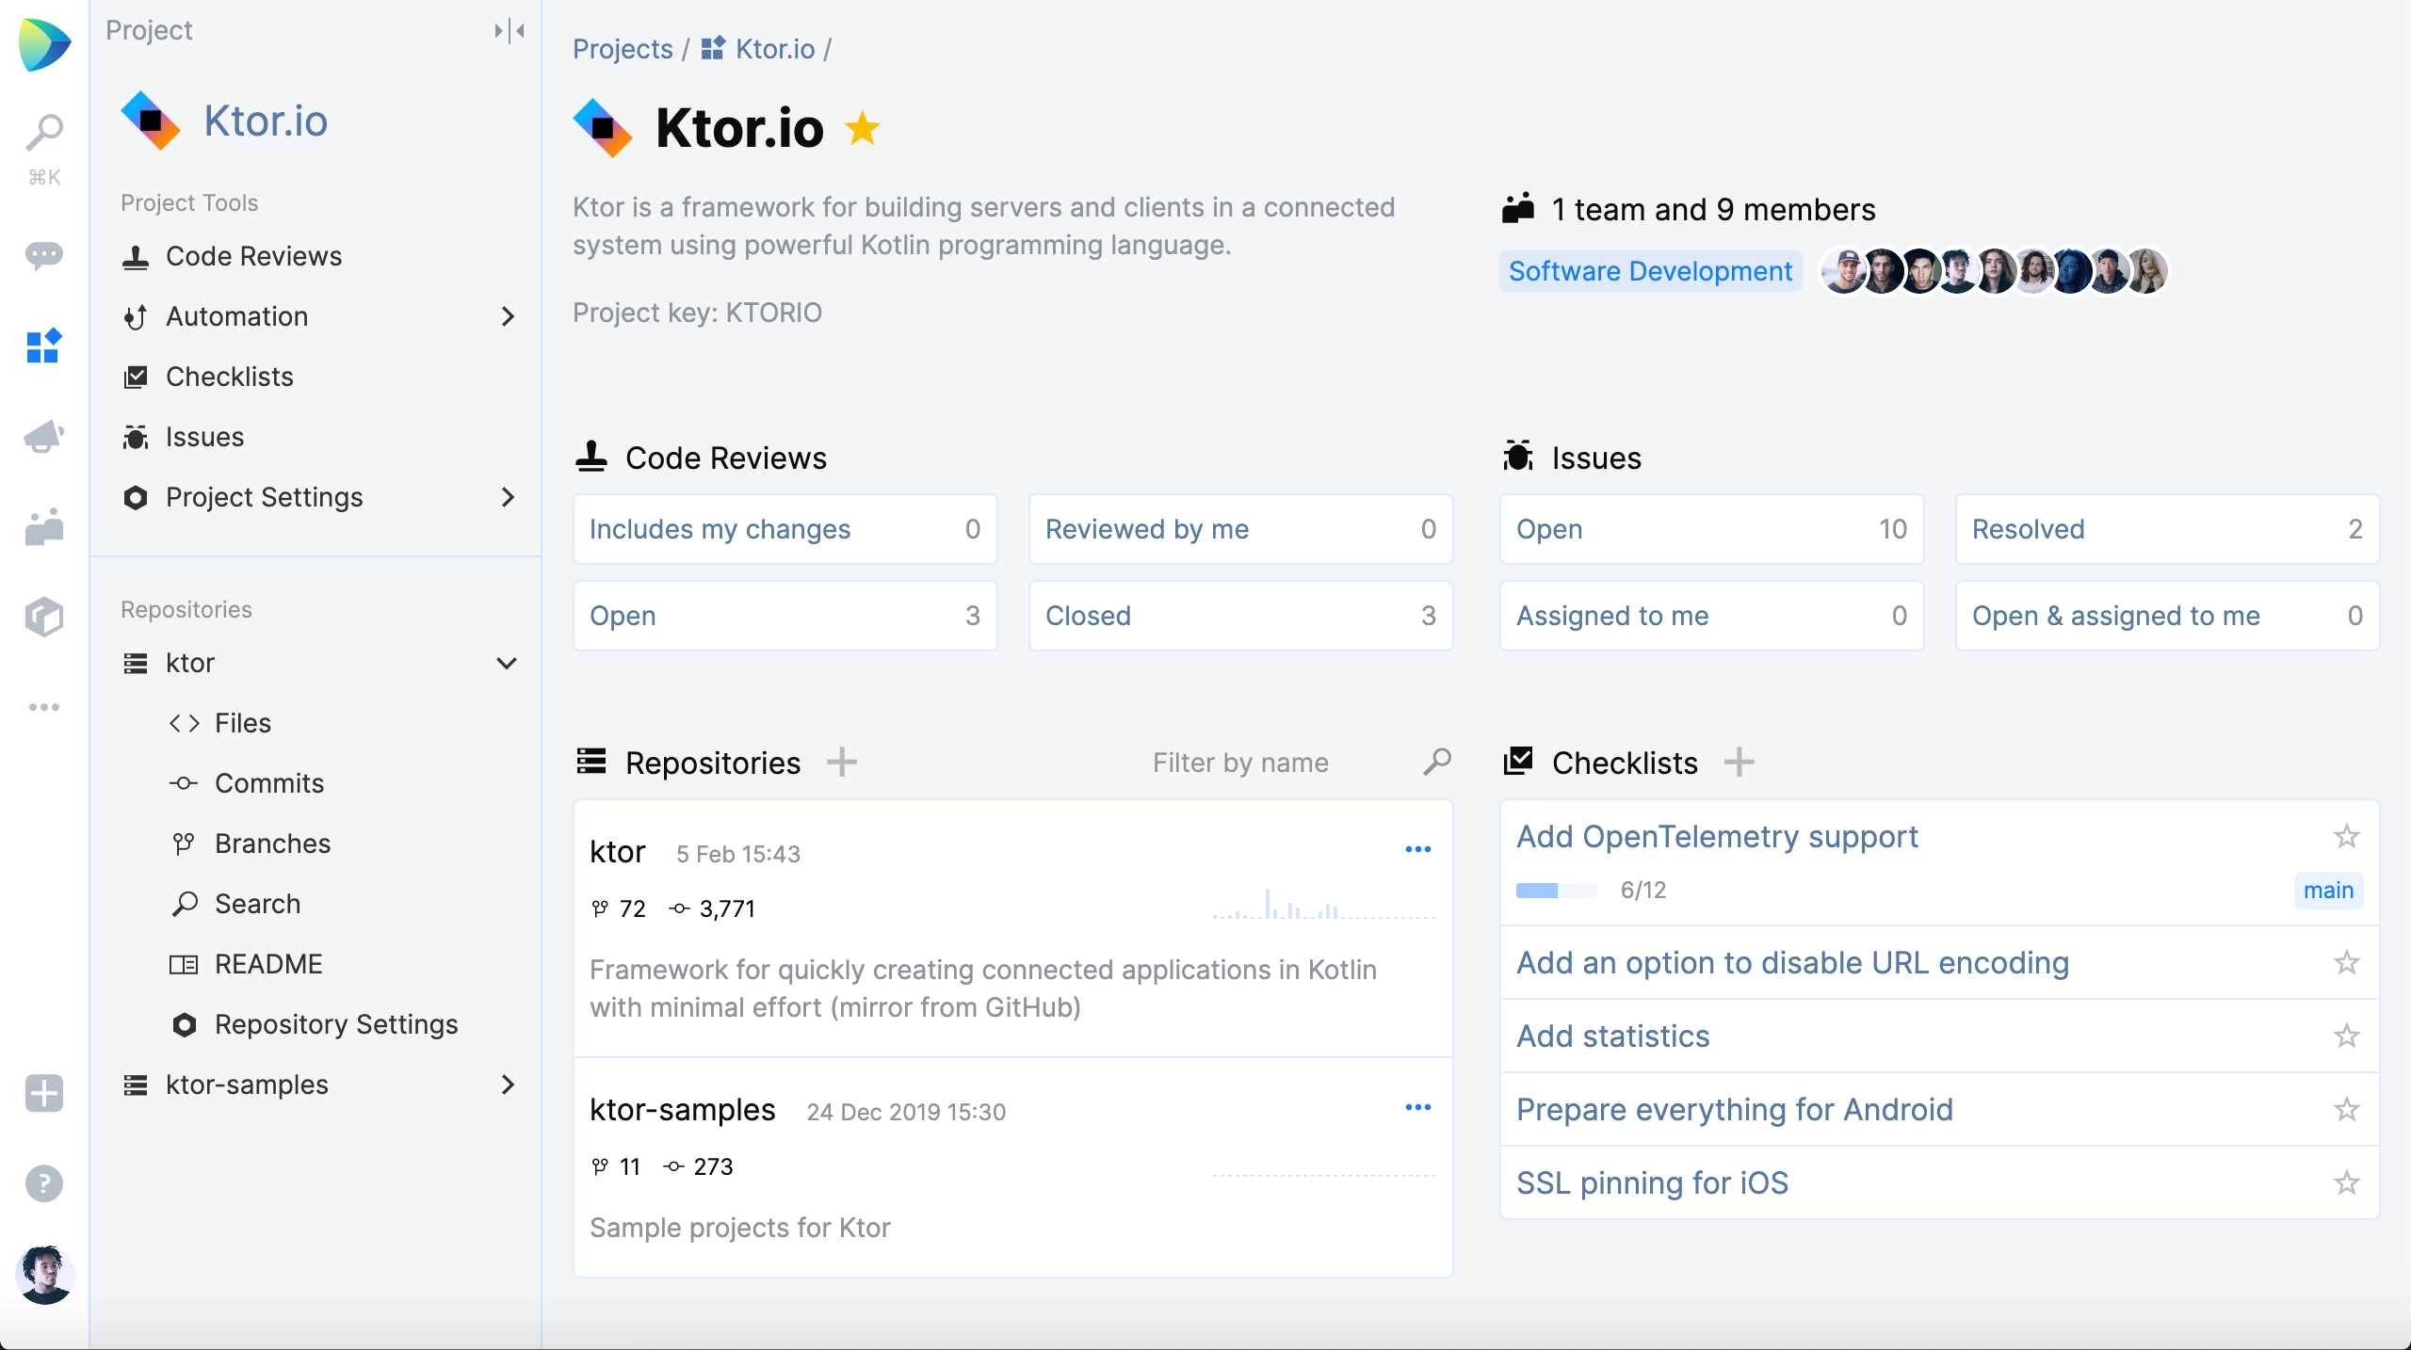Viewport: 2411px width, 1350px height.
Task: Expand the ktor-samples repository tree
Action: tap(508, 1085)
